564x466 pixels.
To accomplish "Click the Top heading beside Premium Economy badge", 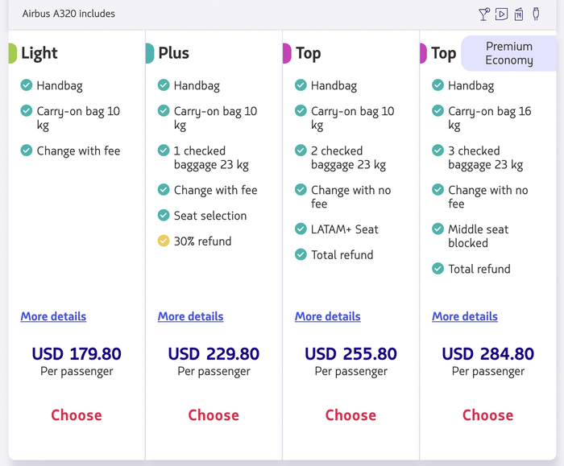I will point(444,54).
